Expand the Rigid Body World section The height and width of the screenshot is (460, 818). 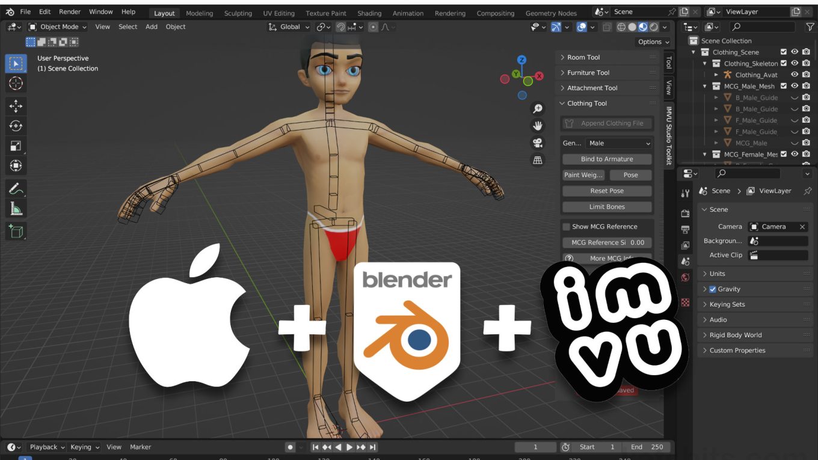point(755,336)
